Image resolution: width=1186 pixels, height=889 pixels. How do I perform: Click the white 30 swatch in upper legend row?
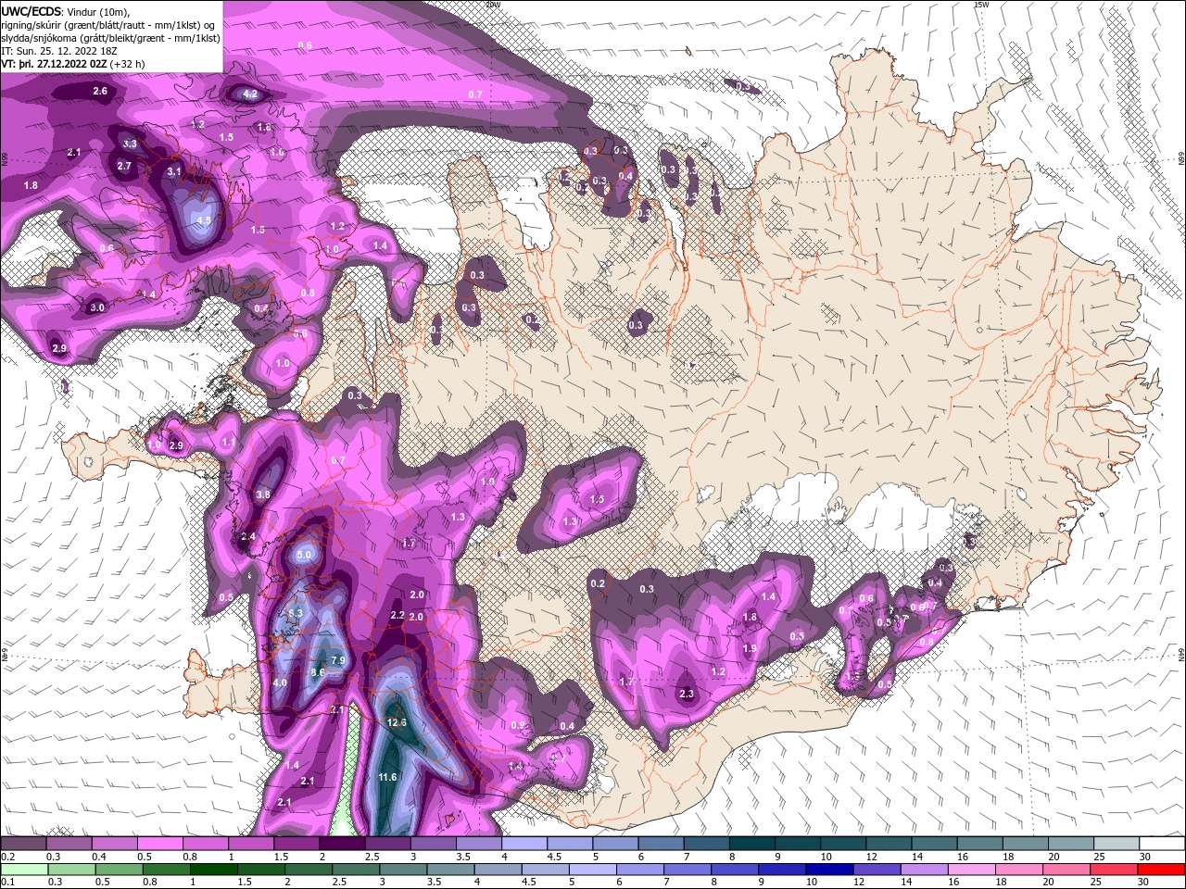pyautogui.click(x=1161, y=844)
